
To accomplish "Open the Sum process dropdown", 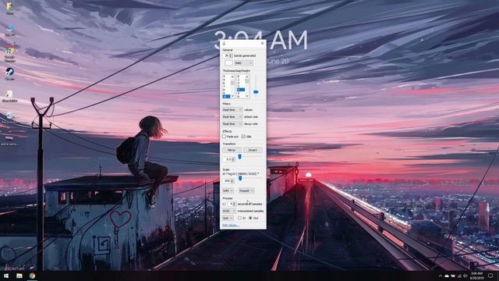I will point(228,218).
